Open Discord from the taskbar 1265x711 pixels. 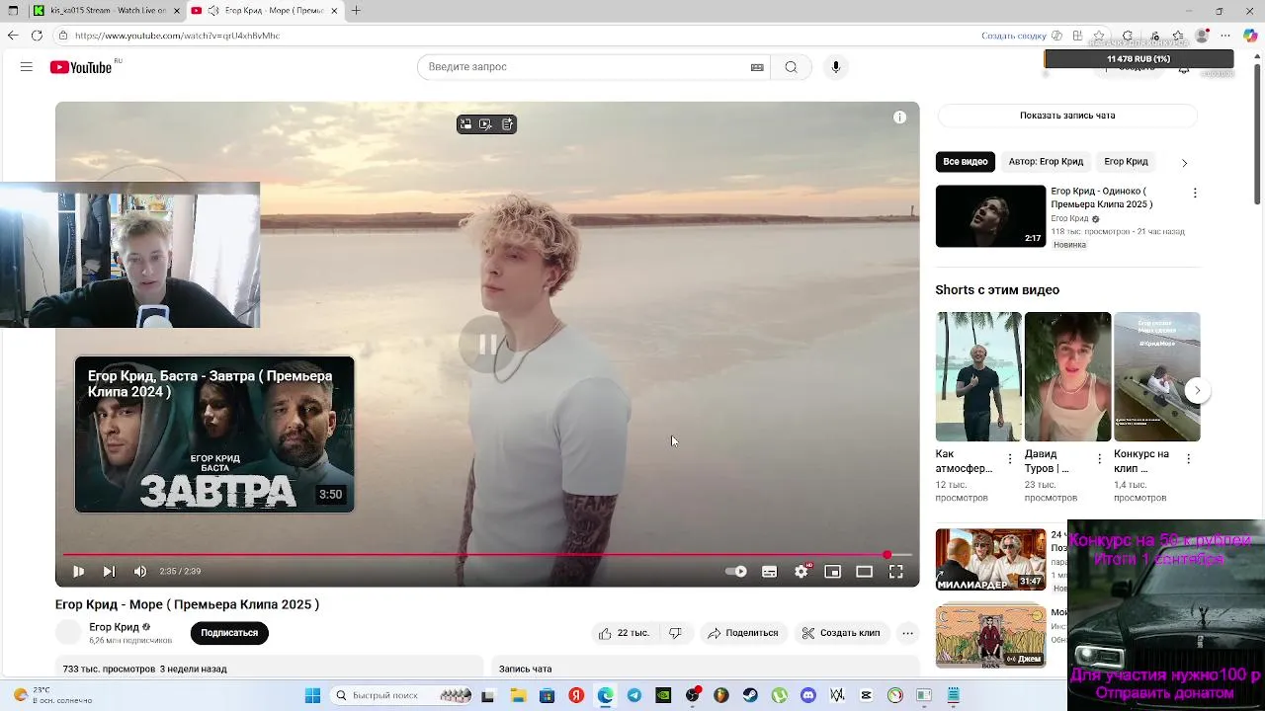coord(808,695)
